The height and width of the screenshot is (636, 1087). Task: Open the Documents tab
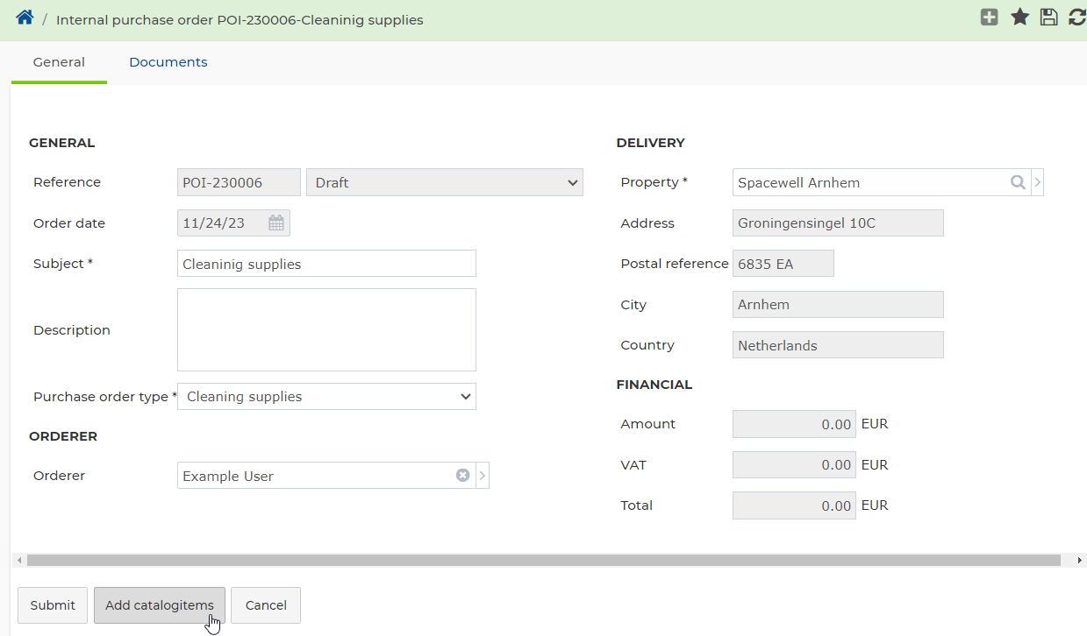(x=168, y=62)
